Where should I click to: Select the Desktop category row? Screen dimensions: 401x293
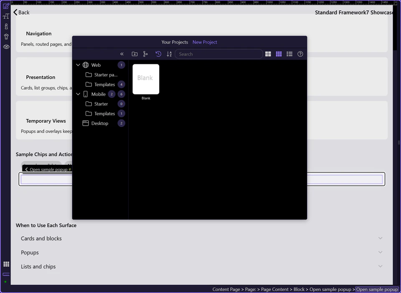100,123
